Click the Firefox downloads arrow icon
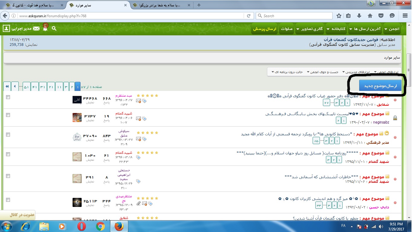This screenshot has width=413, height=232. (x=359, y=16)
